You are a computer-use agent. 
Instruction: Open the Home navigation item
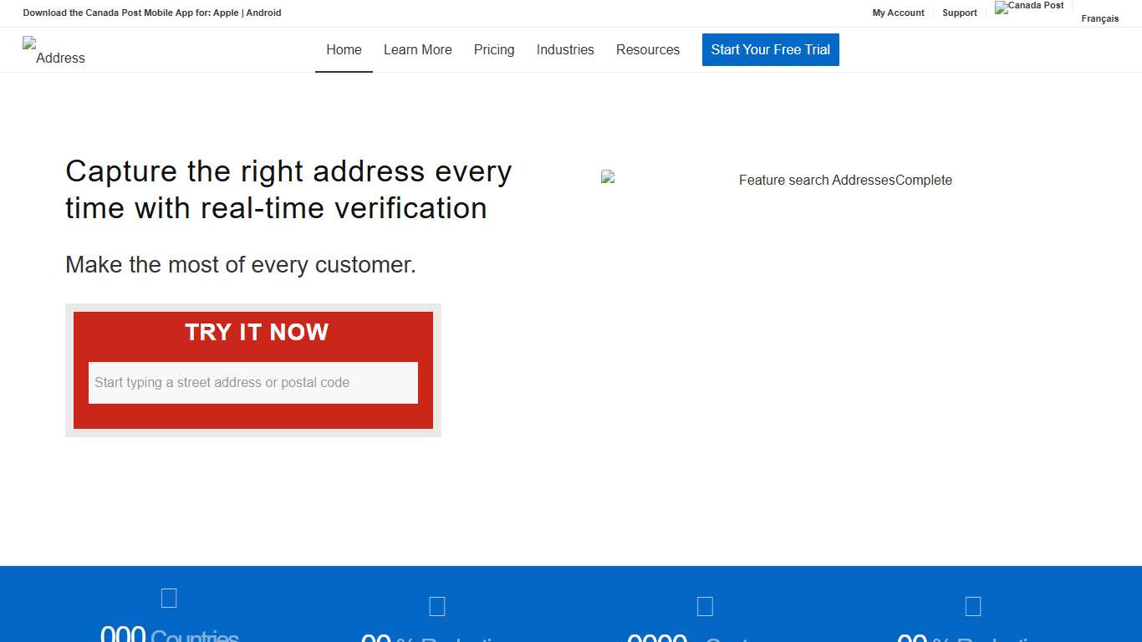(x=344, y=49)
